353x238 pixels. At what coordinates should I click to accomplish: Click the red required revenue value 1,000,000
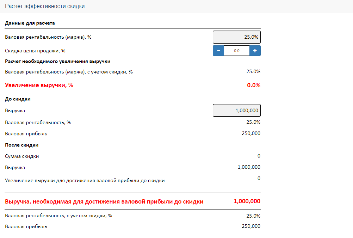tap(247, 201)
